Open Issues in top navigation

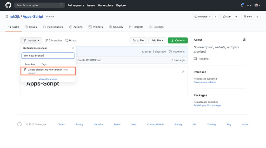tap(91, 5)
